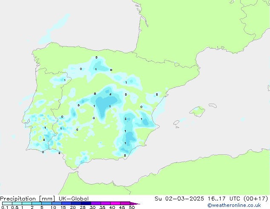The width and height of the screenshot is (270, 209).
Task: Select the 5–10 mm legend color swatch
Action: pos(46,203)
